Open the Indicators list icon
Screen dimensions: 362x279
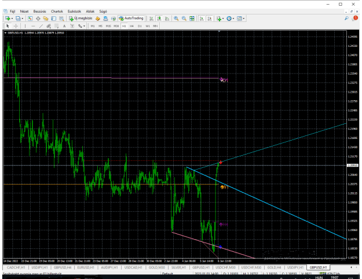[x=219, y=19]
